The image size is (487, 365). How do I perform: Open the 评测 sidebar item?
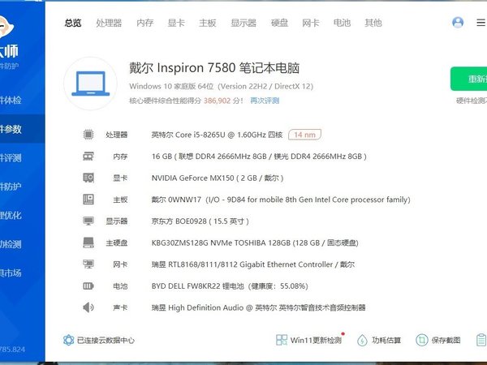pos(23,157)
